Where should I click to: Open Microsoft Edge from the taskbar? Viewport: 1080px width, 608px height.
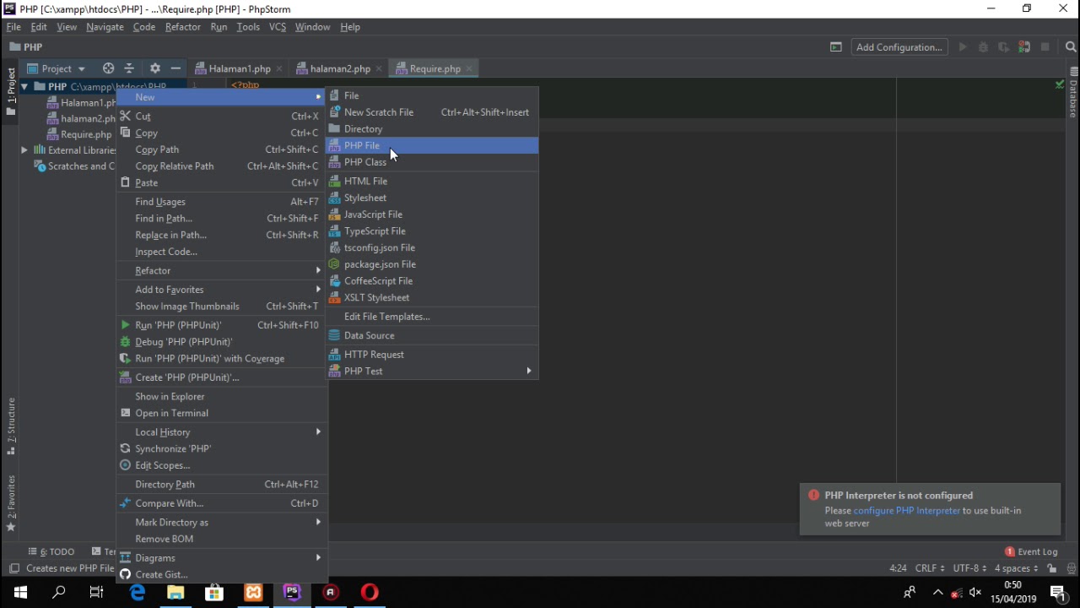[137, 592]
